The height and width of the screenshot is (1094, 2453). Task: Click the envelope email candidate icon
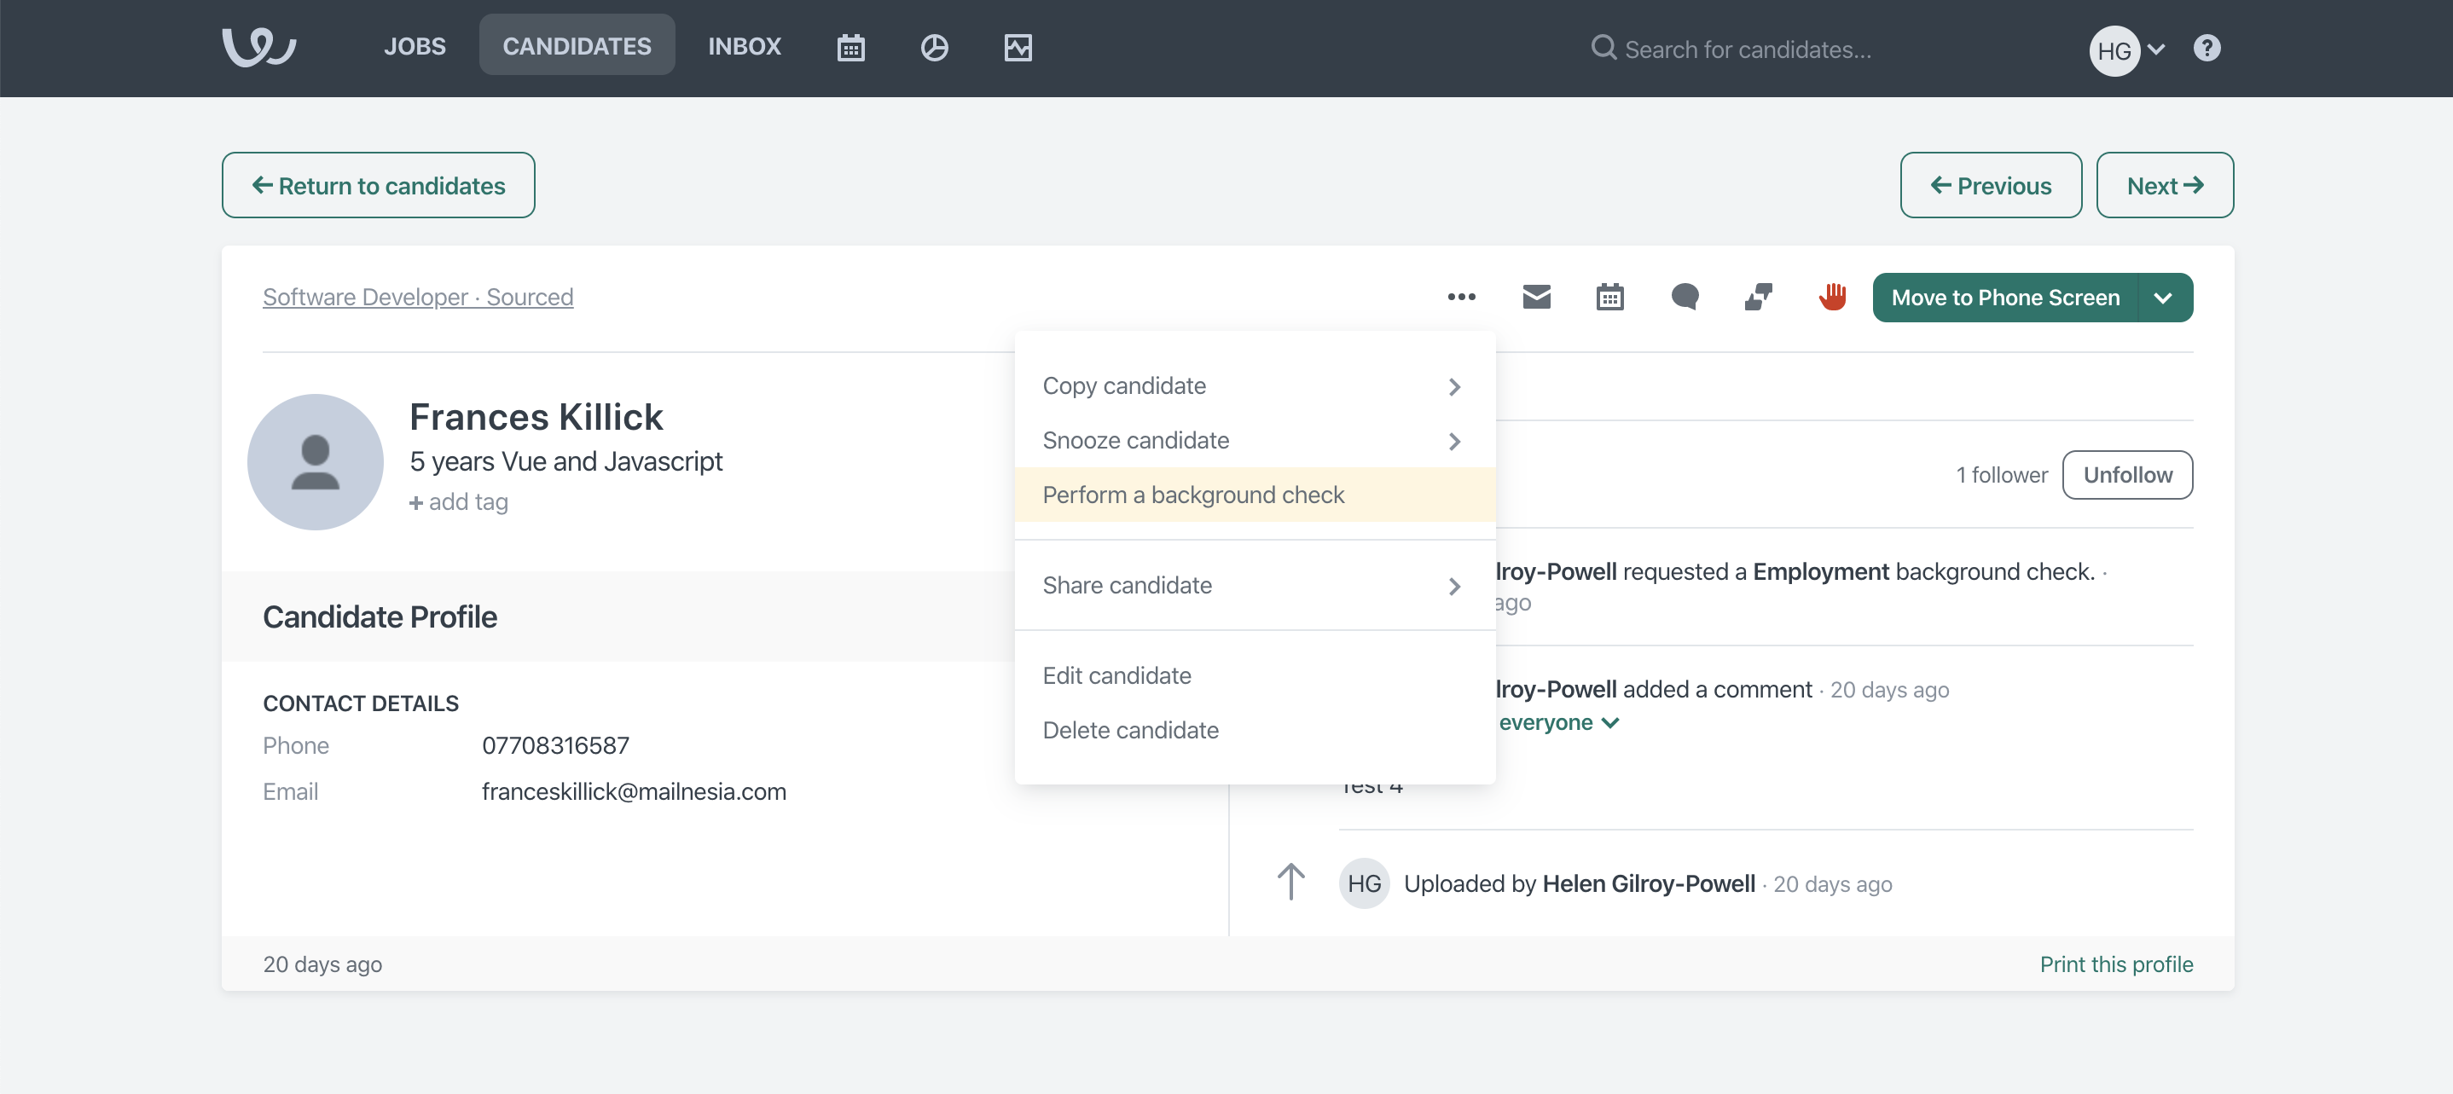tap(1536, 297)
